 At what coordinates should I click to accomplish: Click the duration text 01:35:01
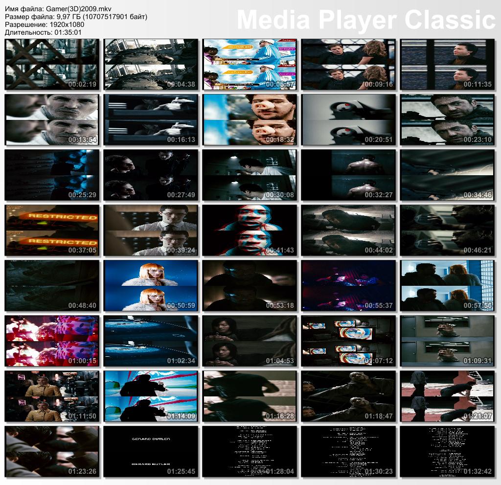click(x=66, y=32)
